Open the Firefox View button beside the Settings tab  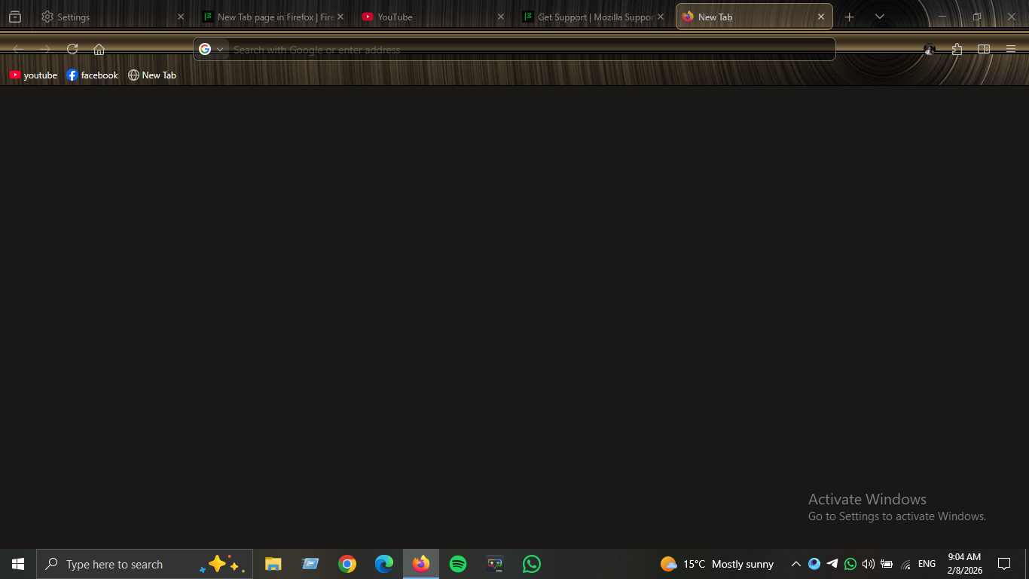[15, 17]
